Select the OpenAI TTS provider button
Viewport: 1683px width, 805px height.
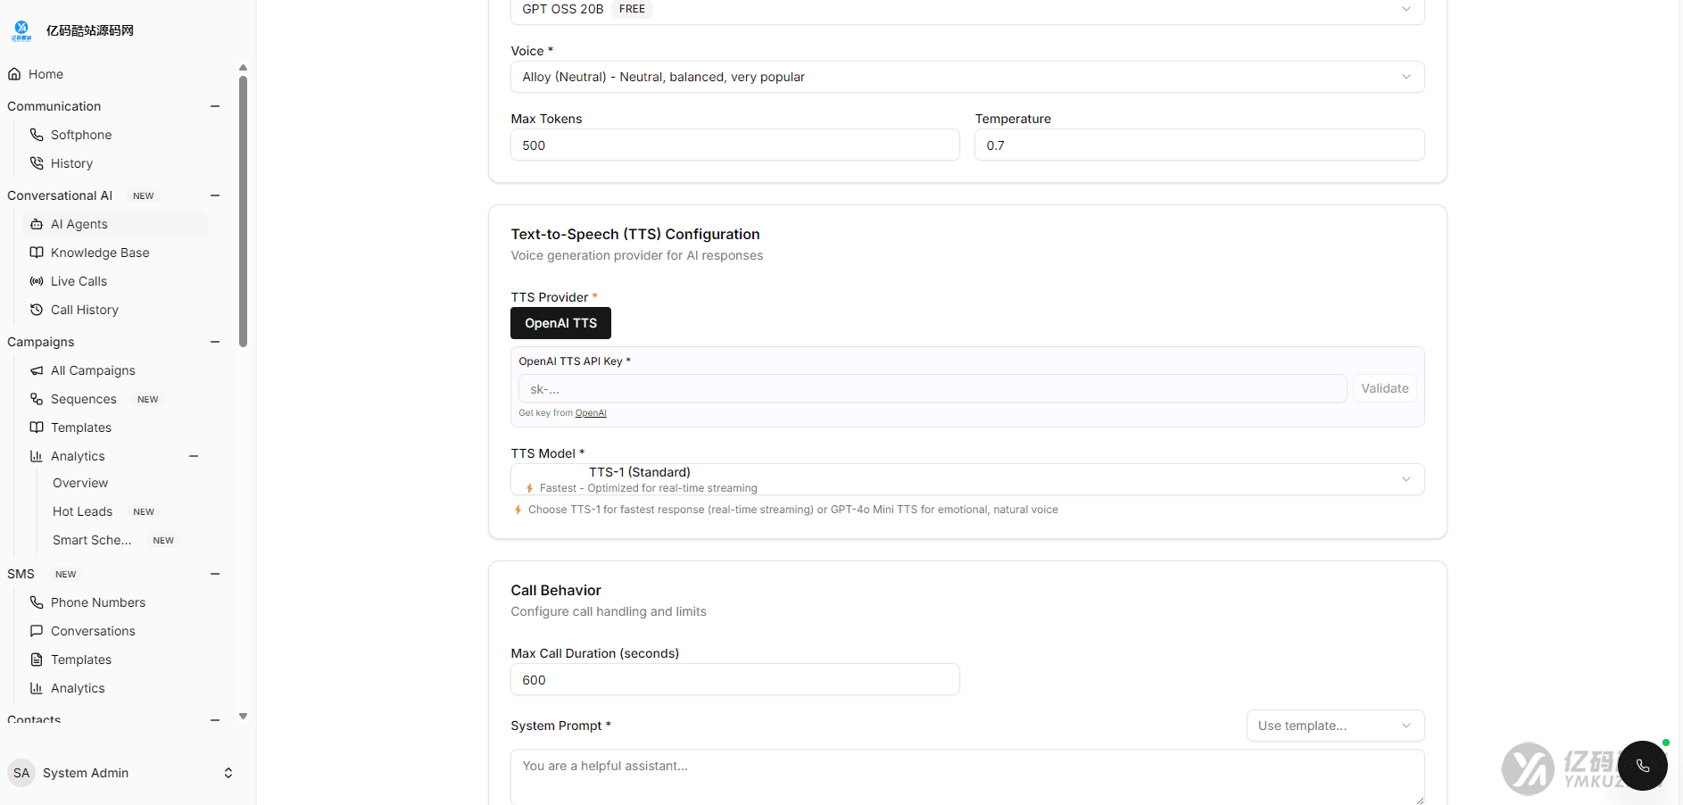(560, 323)
